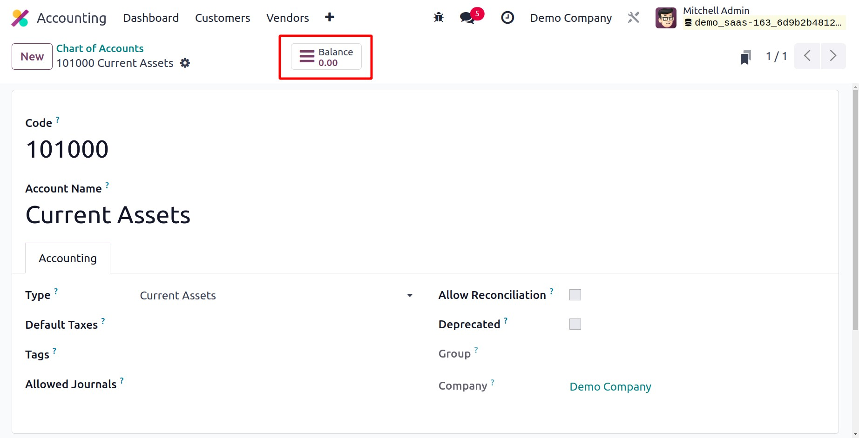
Task: Click the plus icon in the menu bar
Action: point(330,17)
